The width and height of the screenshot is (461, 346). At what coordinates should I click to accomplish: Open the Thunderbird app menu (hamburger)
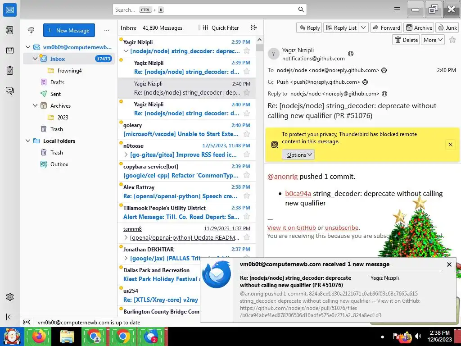click(397, 9)
